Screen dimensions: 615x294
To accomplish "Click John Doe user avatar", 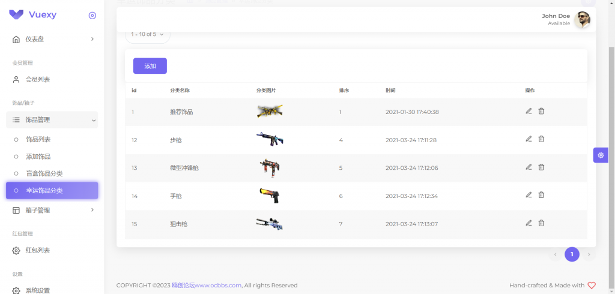I will point(582,20).
